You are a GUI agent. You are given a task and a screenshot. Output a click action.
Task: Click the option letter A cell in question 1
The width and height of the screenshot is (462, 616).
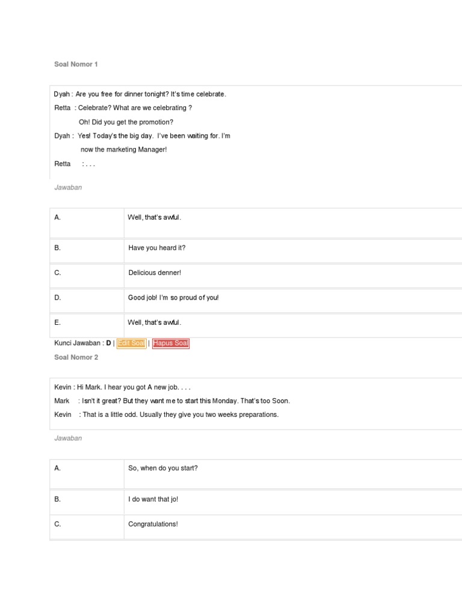pos(87,223)
